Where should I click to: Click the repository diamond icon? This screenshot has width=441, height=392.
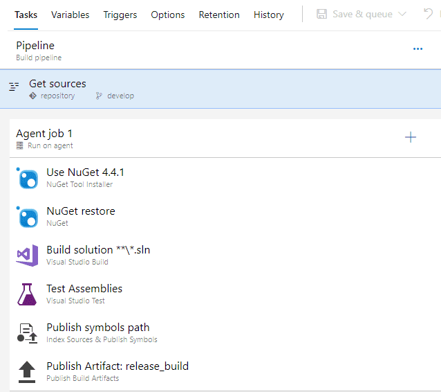click(x=32, y=96)
